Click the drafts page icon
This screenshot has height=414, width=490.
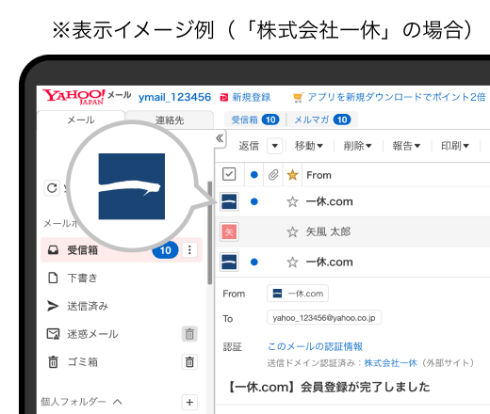click(53, 278)
